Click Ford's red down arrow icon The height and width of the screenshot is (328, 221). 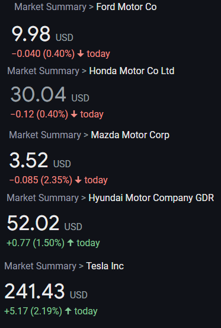[81, 54]
